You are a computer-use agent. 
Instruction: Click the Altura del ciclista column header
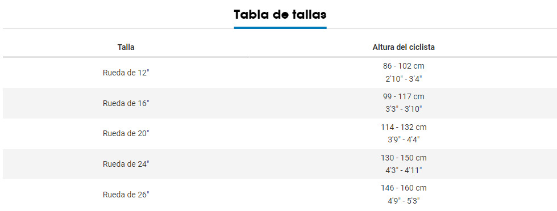click(x=404, y=47)
